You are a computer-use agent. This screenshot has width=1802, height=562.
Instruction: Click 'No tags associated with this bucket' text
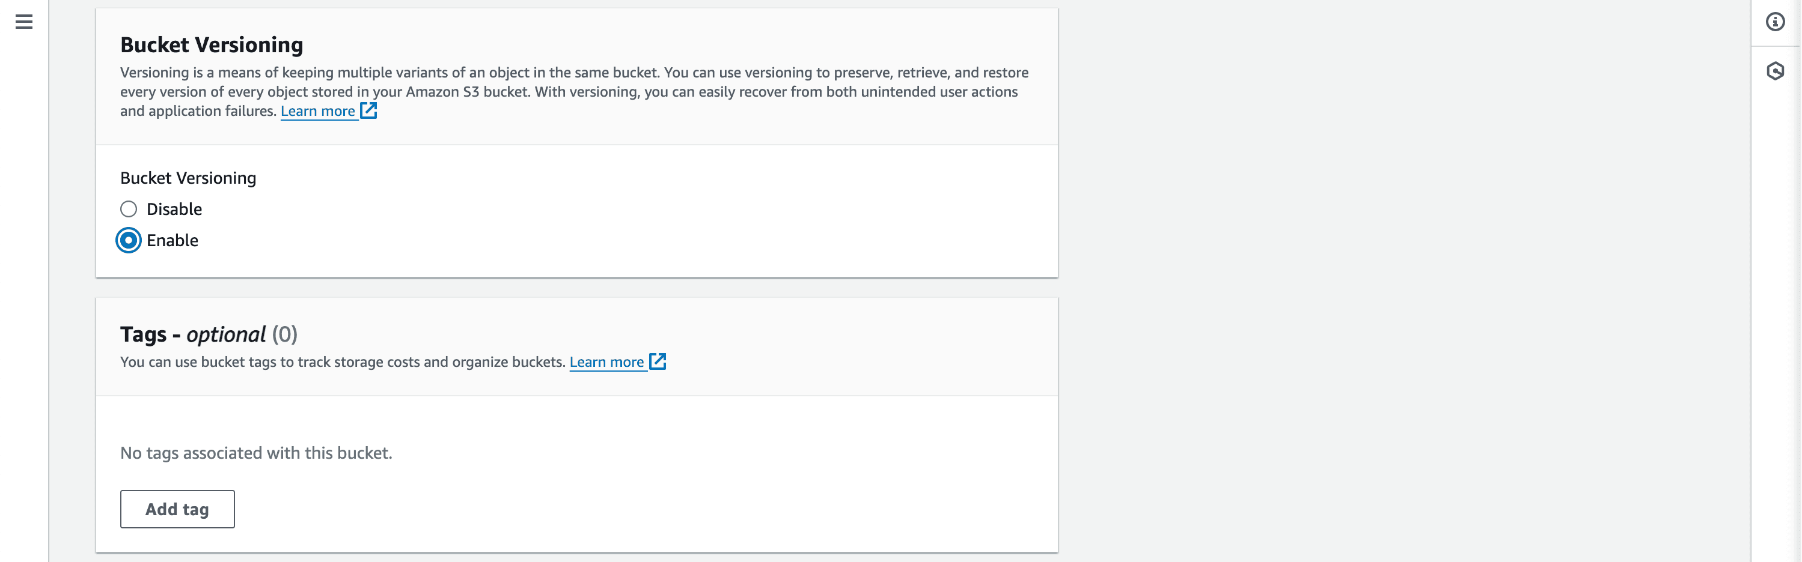point(256,453)
